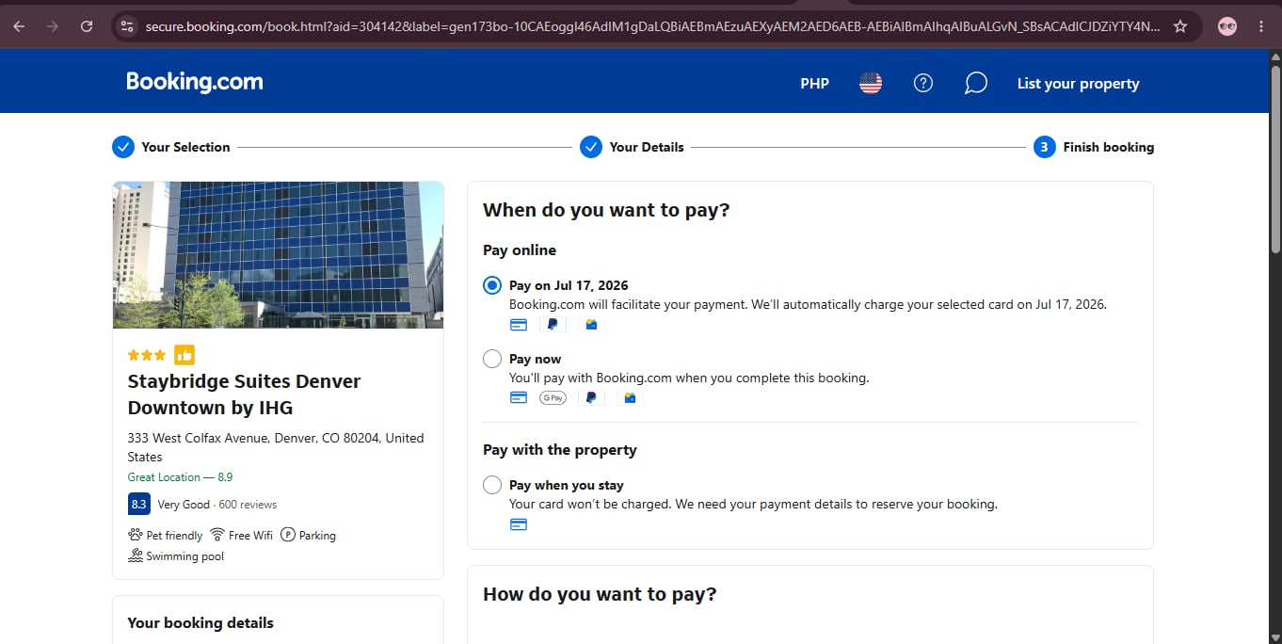Click the Your Selection checkmark step icon

coord(123,147)
